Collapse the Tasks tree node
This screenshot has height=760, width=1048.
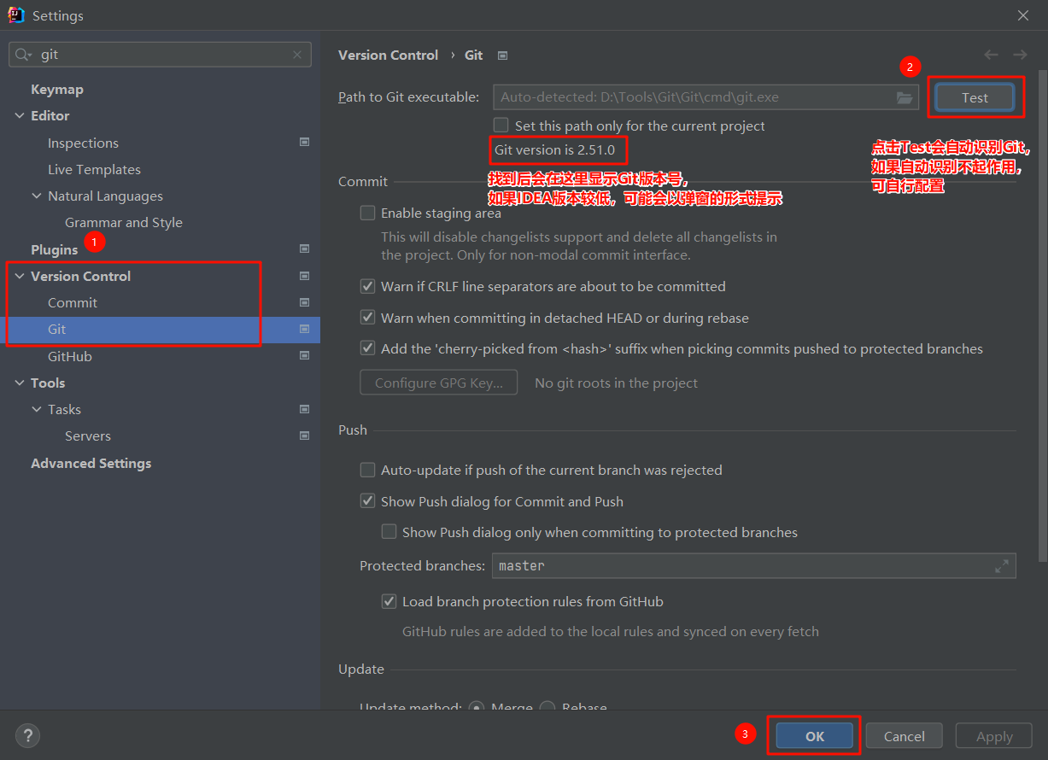coord(37,409)
